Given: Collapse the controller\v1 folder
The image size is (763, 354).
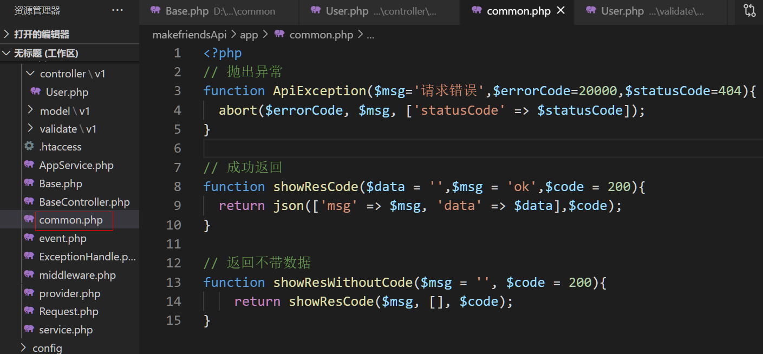Looking at the screenshot, I should click(x=30, y=74).
